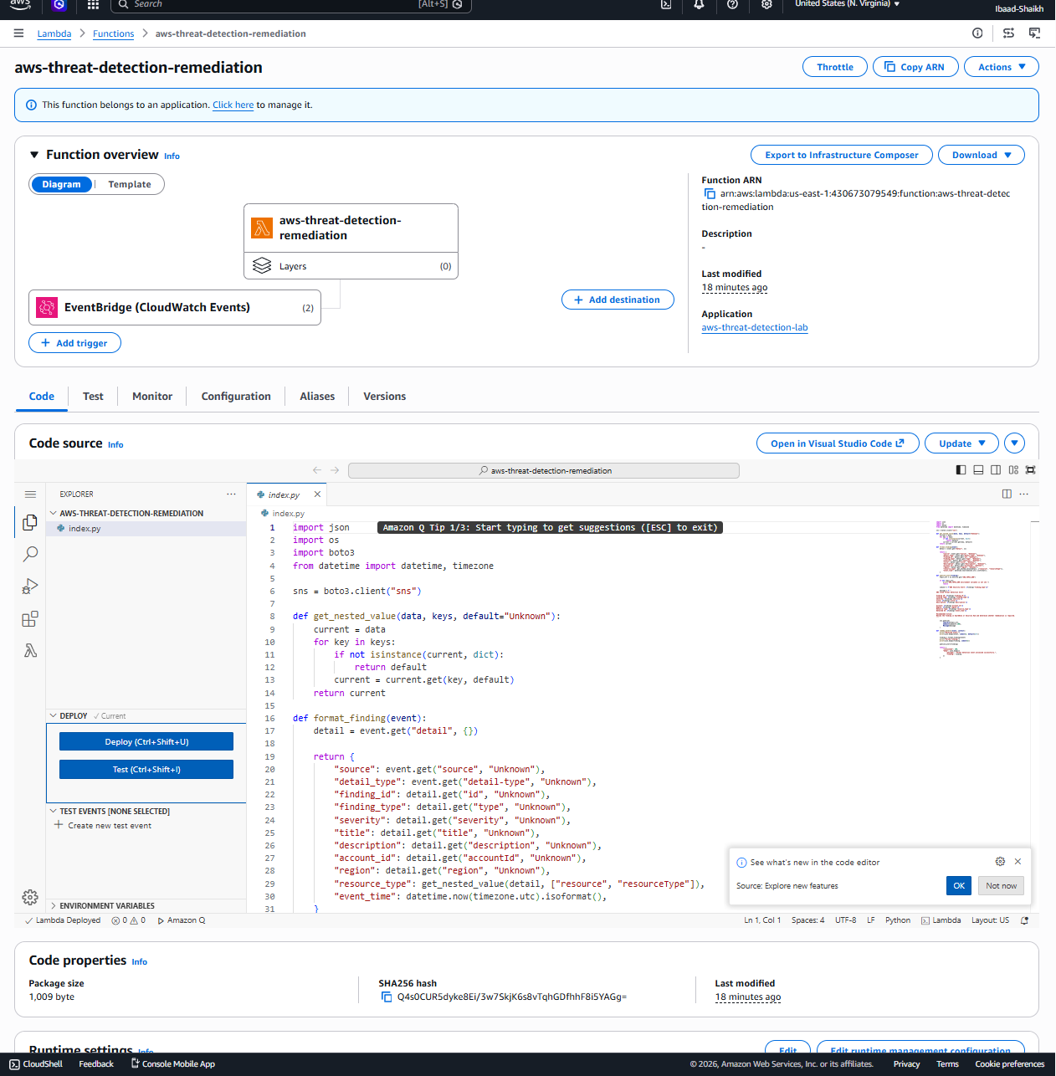Viewport: 1056px width, 1076px height.
Task: Click Export to Infrastructure Composer
Action: pyautogui.click(x=842, y=155)
